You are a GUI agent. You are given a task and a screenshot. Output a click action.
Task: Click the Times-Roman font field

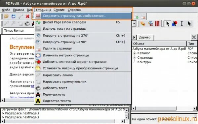point(19,31)
